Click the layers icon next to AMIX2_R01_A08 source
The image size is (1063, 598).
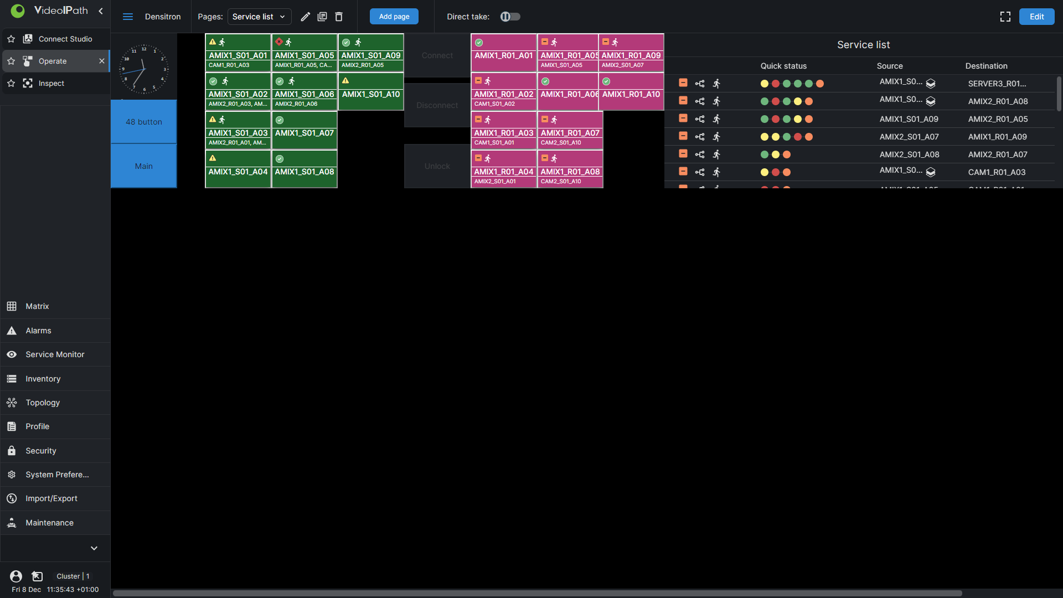tap(931, 101)
